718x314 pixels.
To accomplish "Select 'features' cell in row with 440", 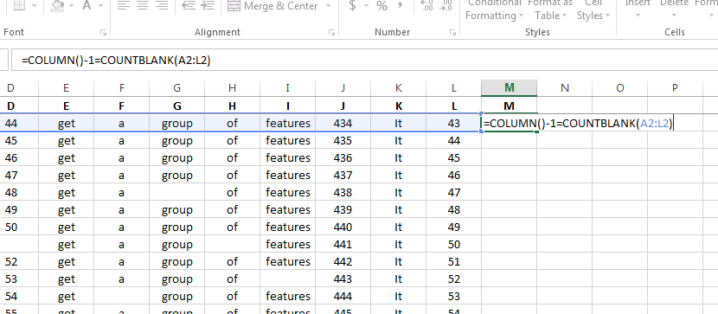I will pos(287,227).
